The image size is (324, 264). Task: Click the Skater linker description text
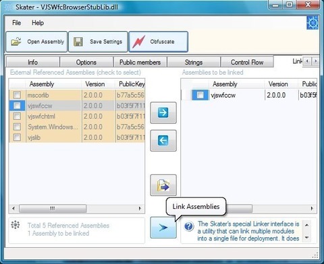point(248,231)
